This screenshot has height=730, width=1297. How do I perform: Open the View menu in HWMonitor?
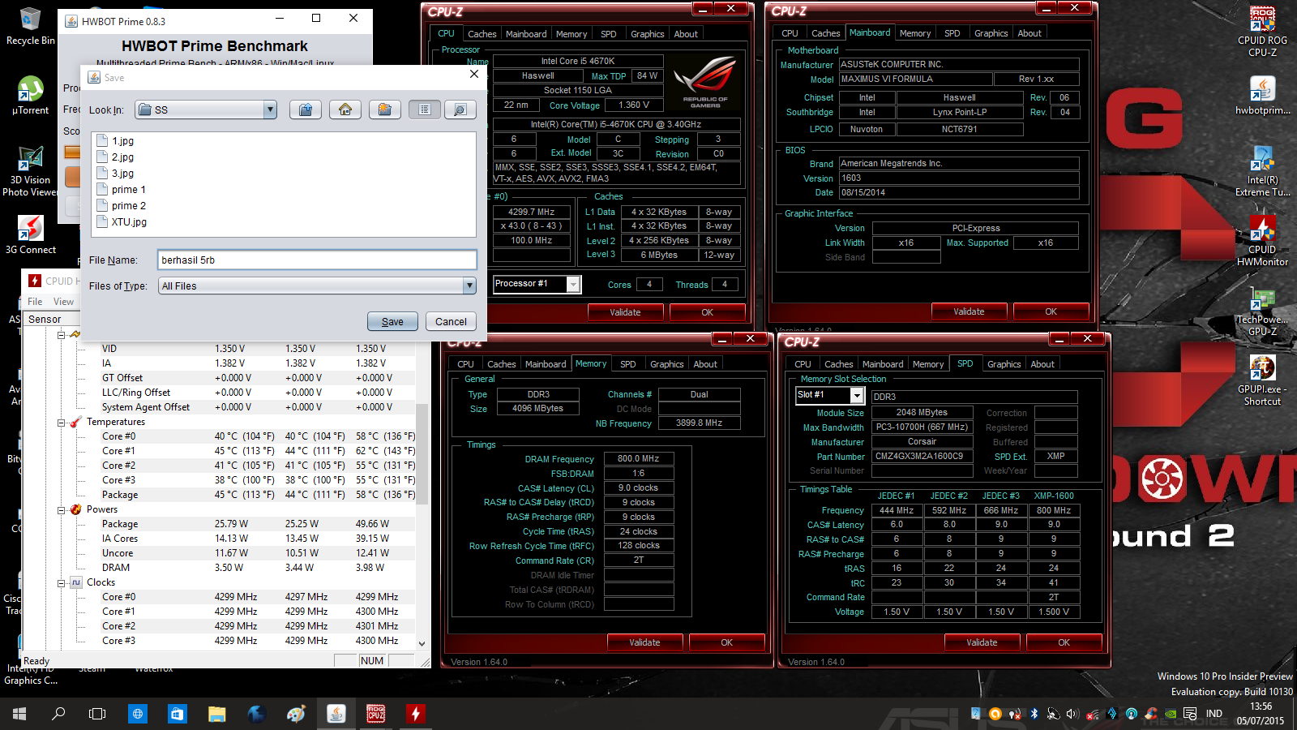tap(63, 301)
